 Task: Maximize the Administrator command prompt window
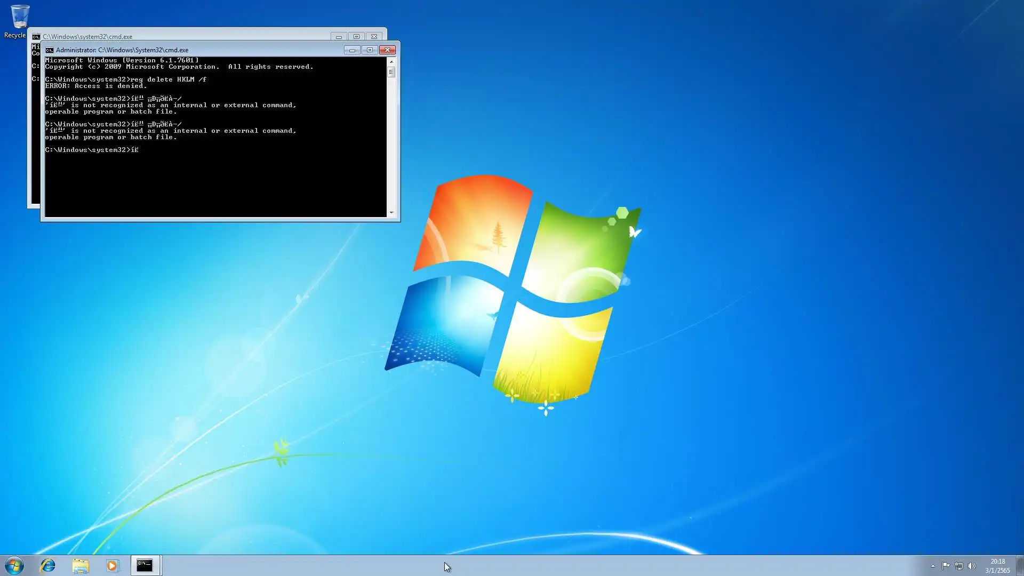(370, 50)
